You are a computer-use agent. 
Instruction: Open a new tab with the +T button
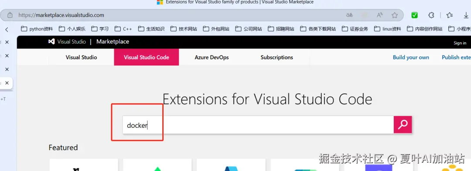click(x=3, y=99)
